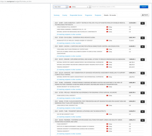Click China Pharmaceutical University recipient name

click(67, 27)
